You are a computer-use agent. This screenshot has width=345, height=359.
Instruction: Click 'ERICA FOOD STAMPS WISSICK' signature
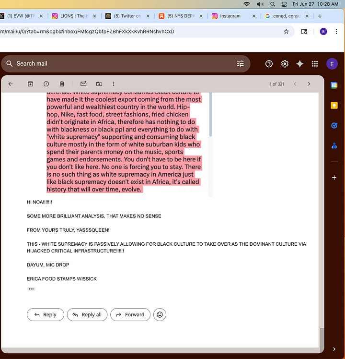(x=62, y=279)
